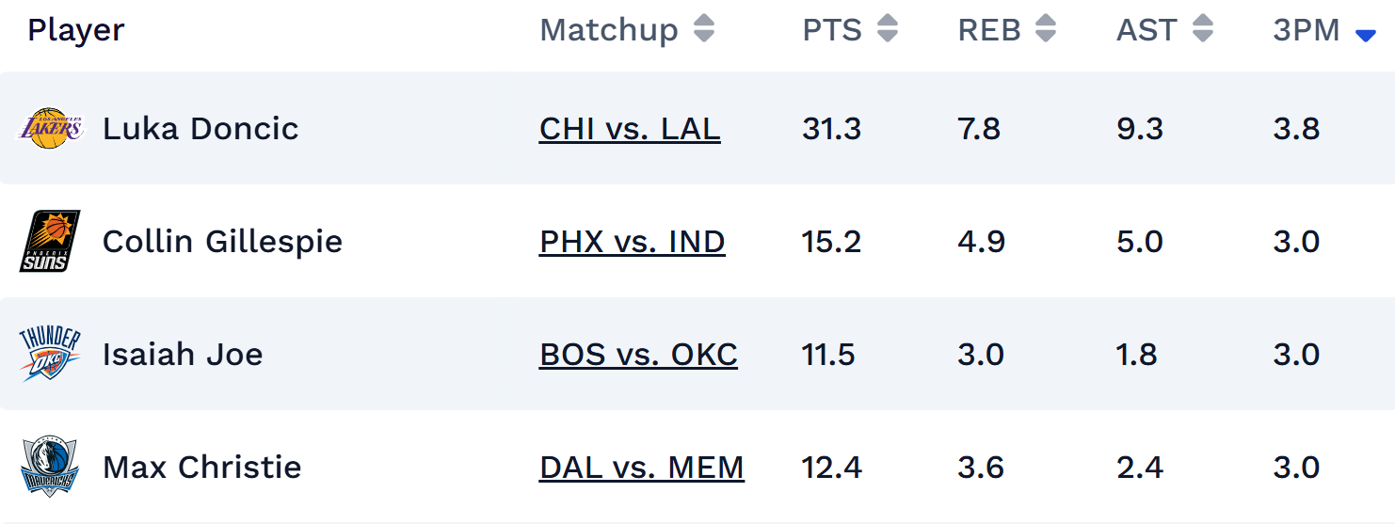Viewport: 1395px width, 524px height.
Task: Select player name Collin Gillespie
Action: click(x=222, y=242)
